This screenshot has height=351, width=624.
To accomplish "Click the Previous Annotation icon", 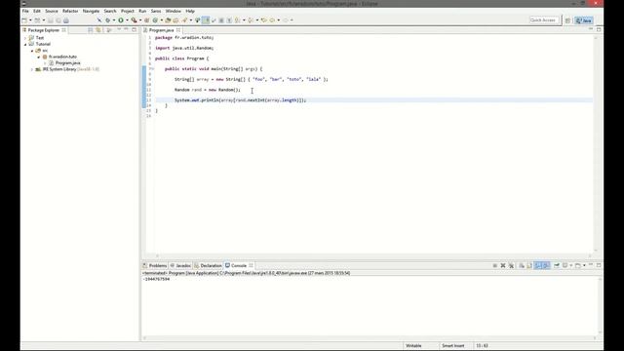I will tap(251, 20).
